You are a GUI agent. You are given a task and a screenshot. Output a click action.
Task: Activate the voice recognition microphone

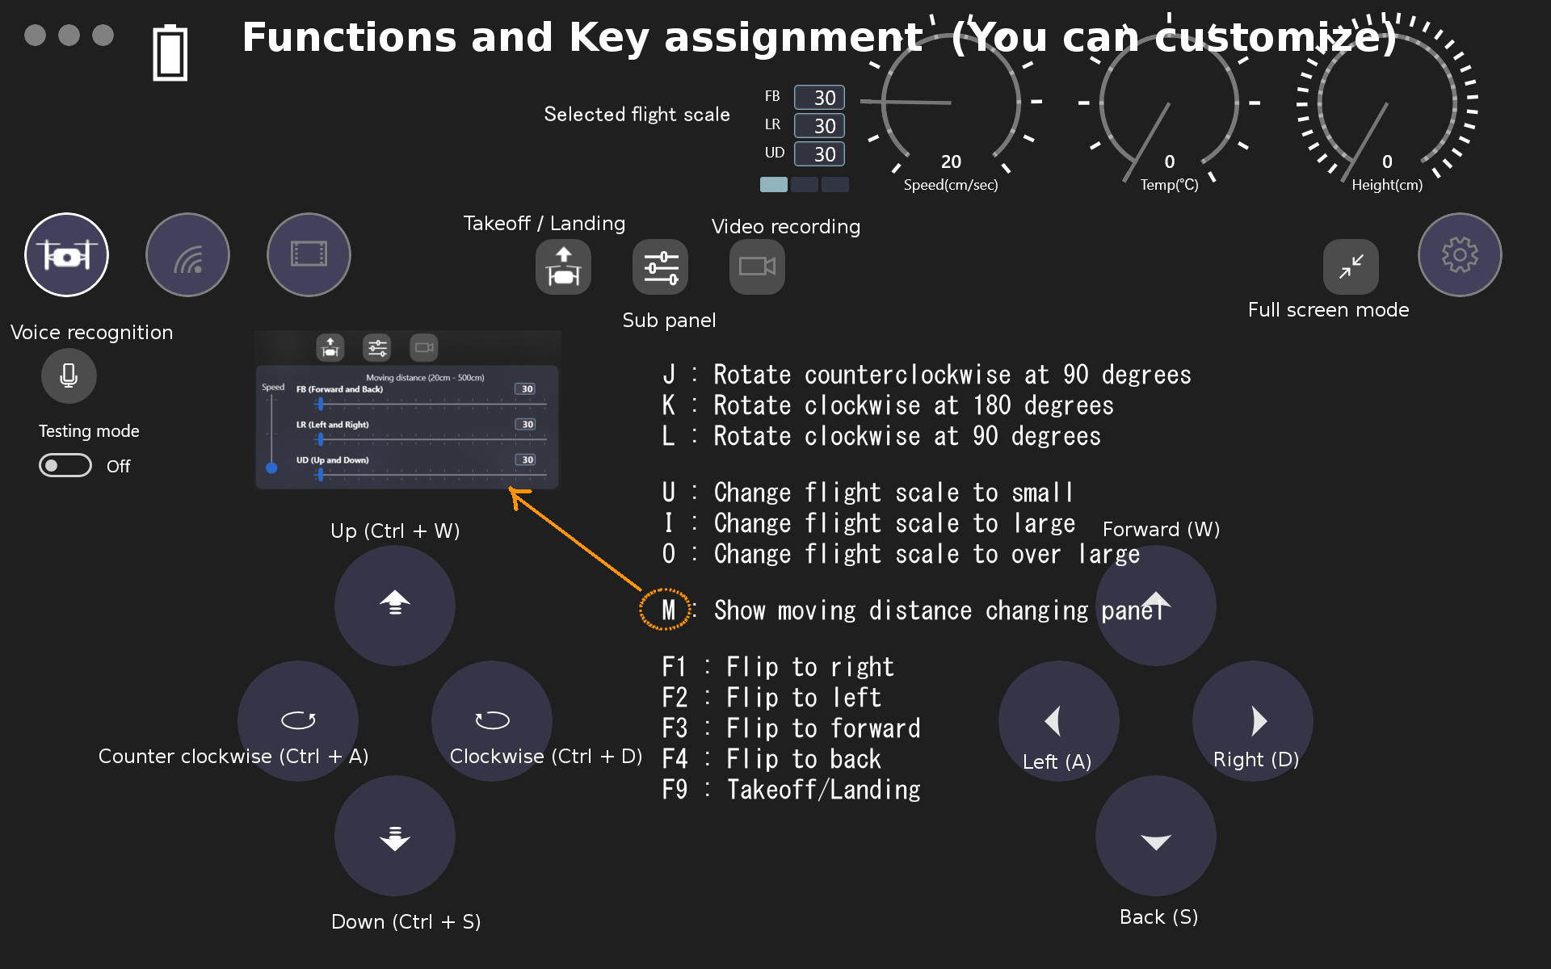(69, 375)
